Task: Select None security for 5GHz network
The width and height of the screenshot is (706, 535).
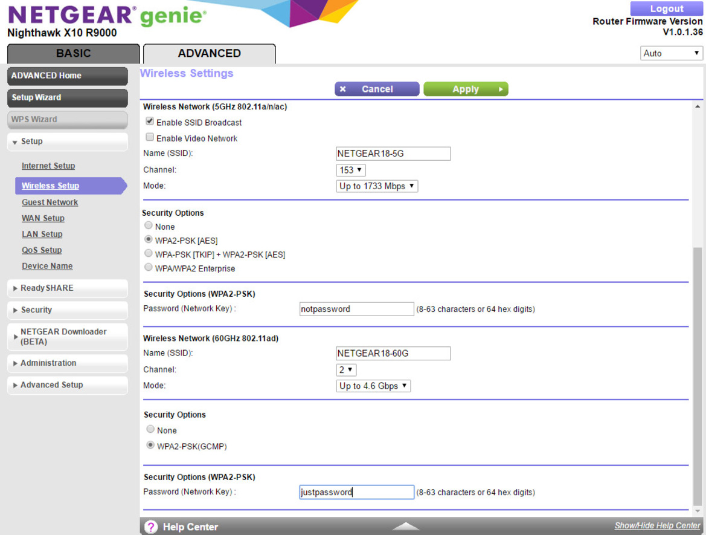Action: pos(148,225)
